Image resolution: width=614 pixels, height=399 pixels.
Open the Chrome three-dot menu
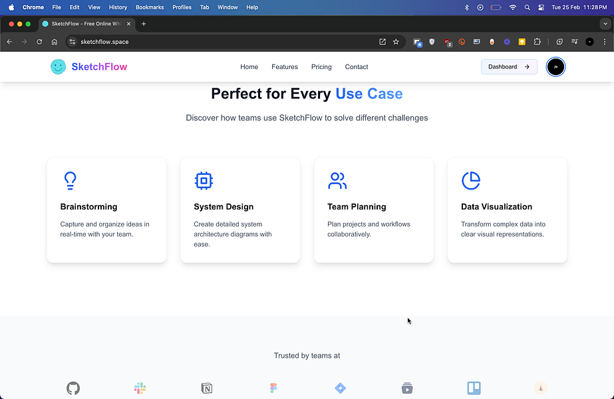(605, 42)
